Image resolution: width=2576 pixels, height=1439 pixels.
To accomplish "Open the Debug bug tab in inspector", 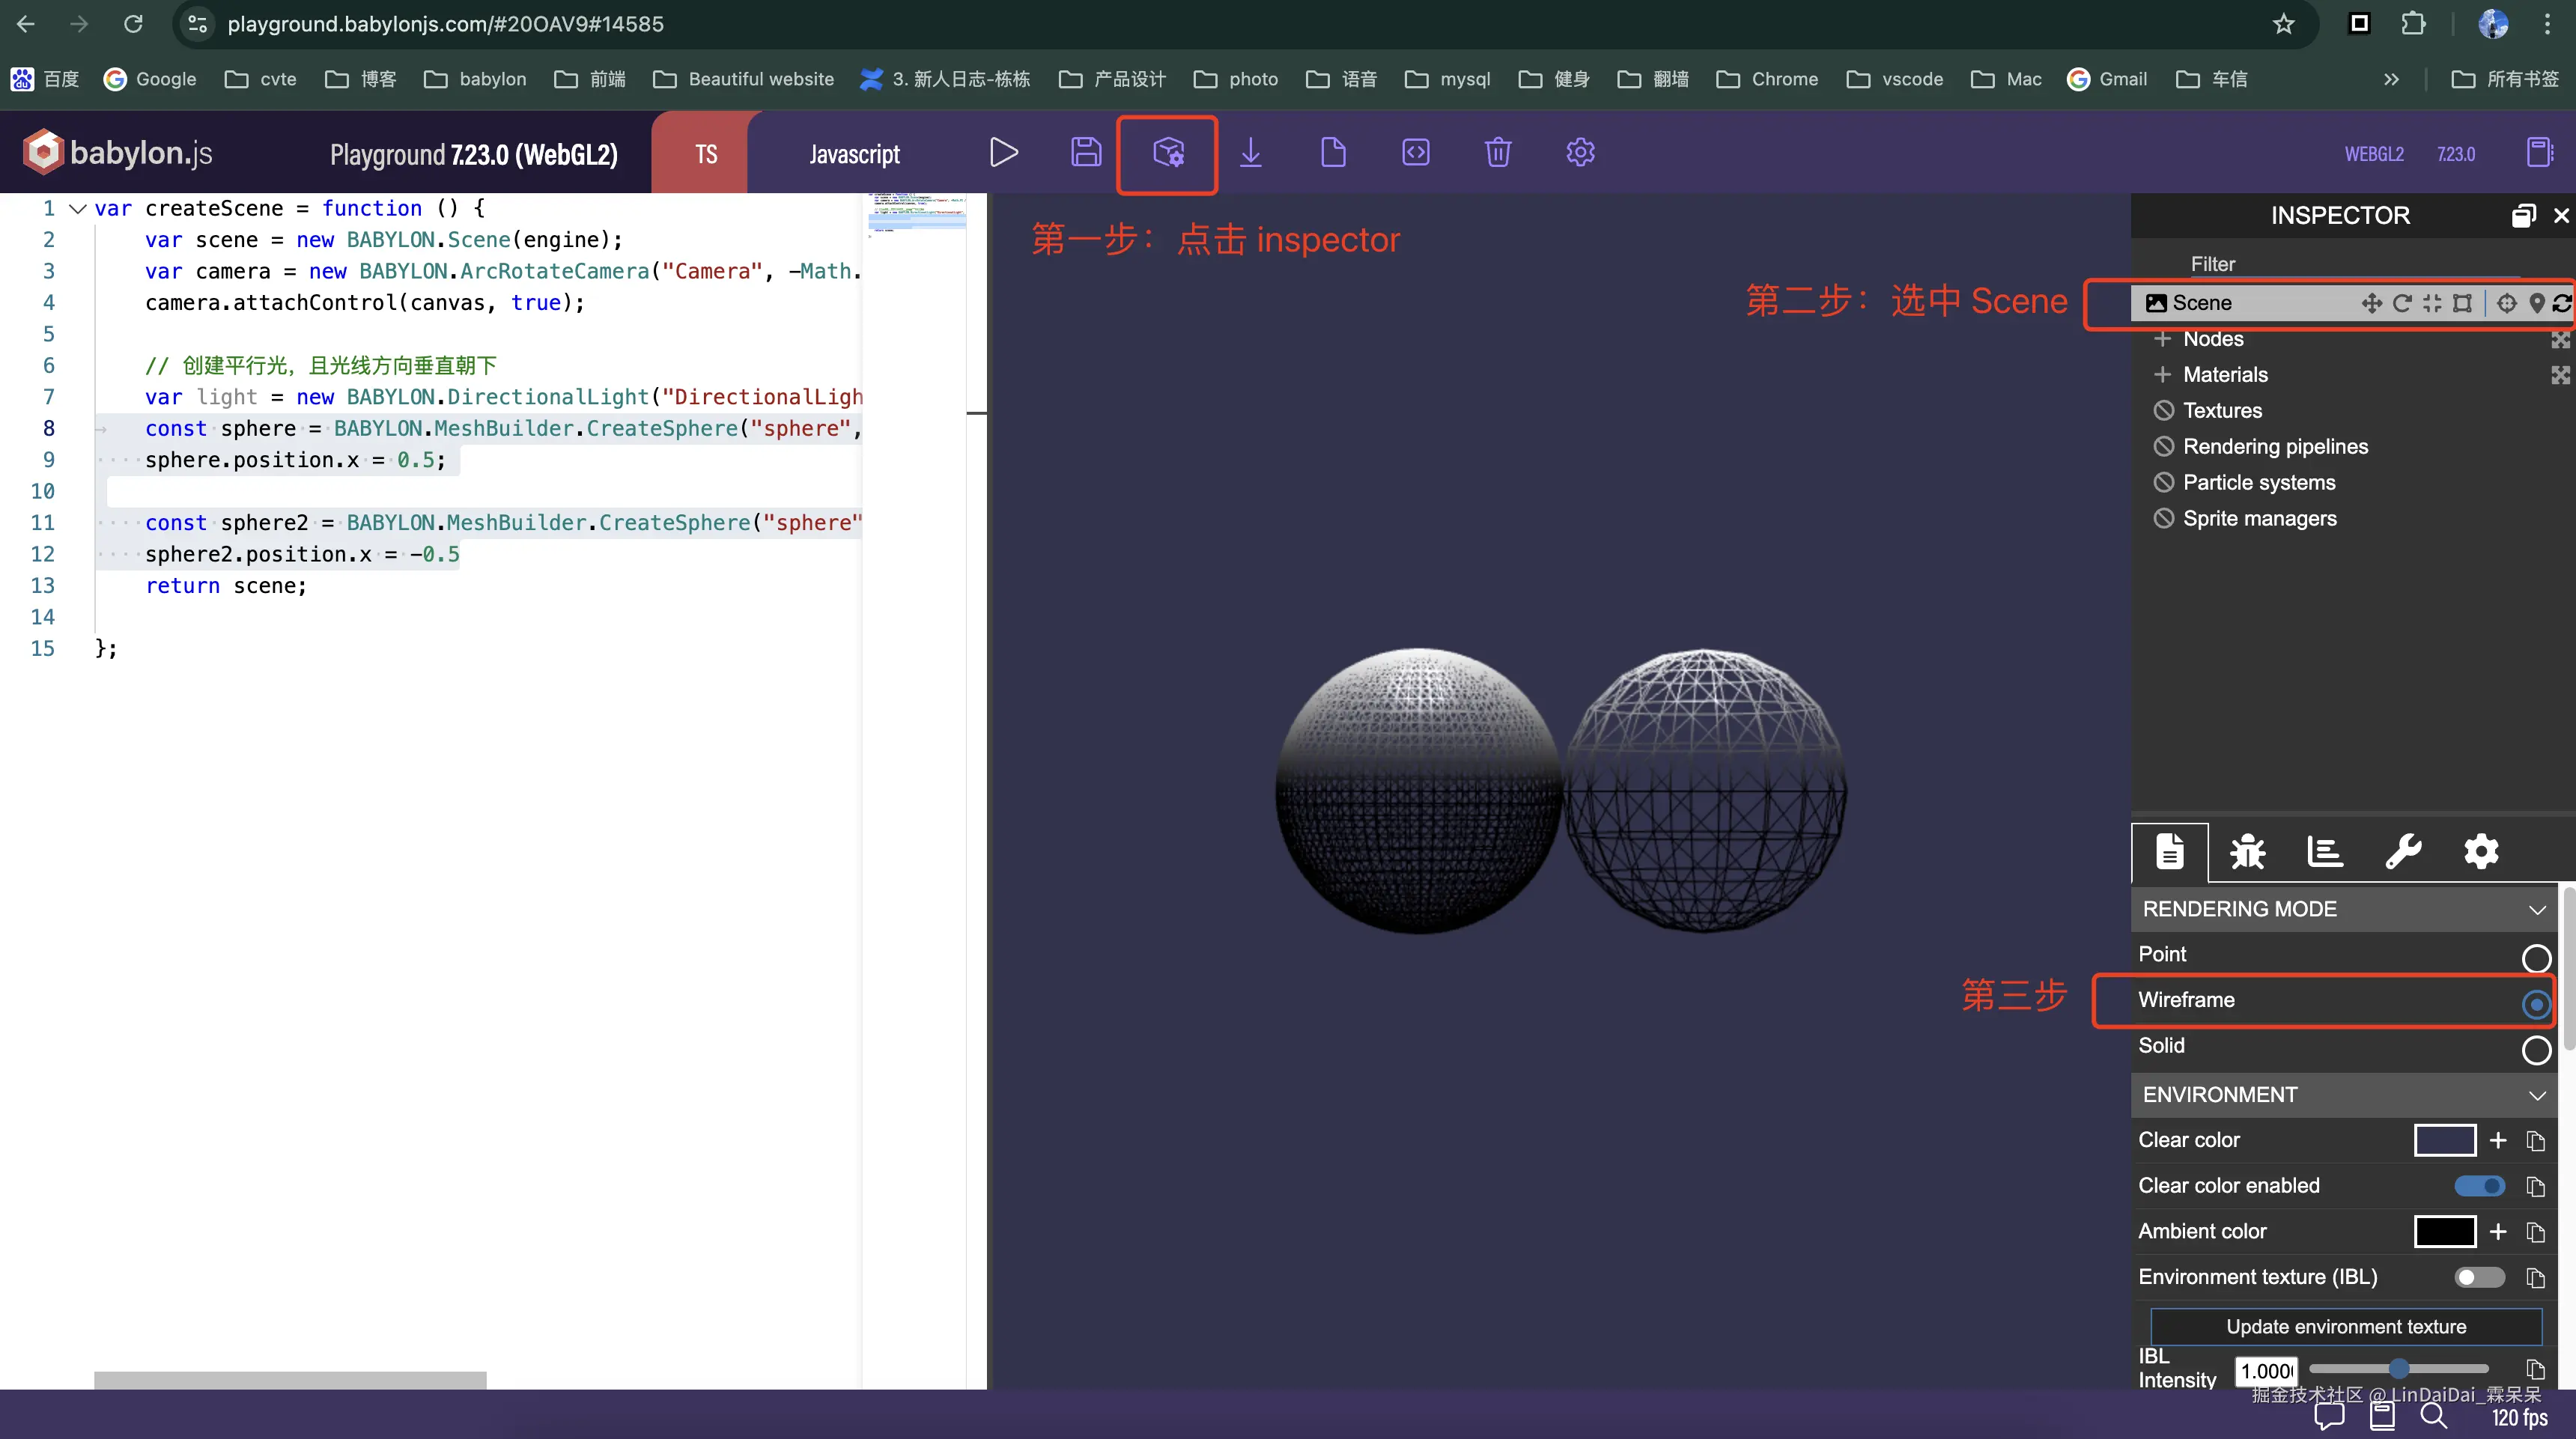I will pyautogui.click(x=2247, y=852).
